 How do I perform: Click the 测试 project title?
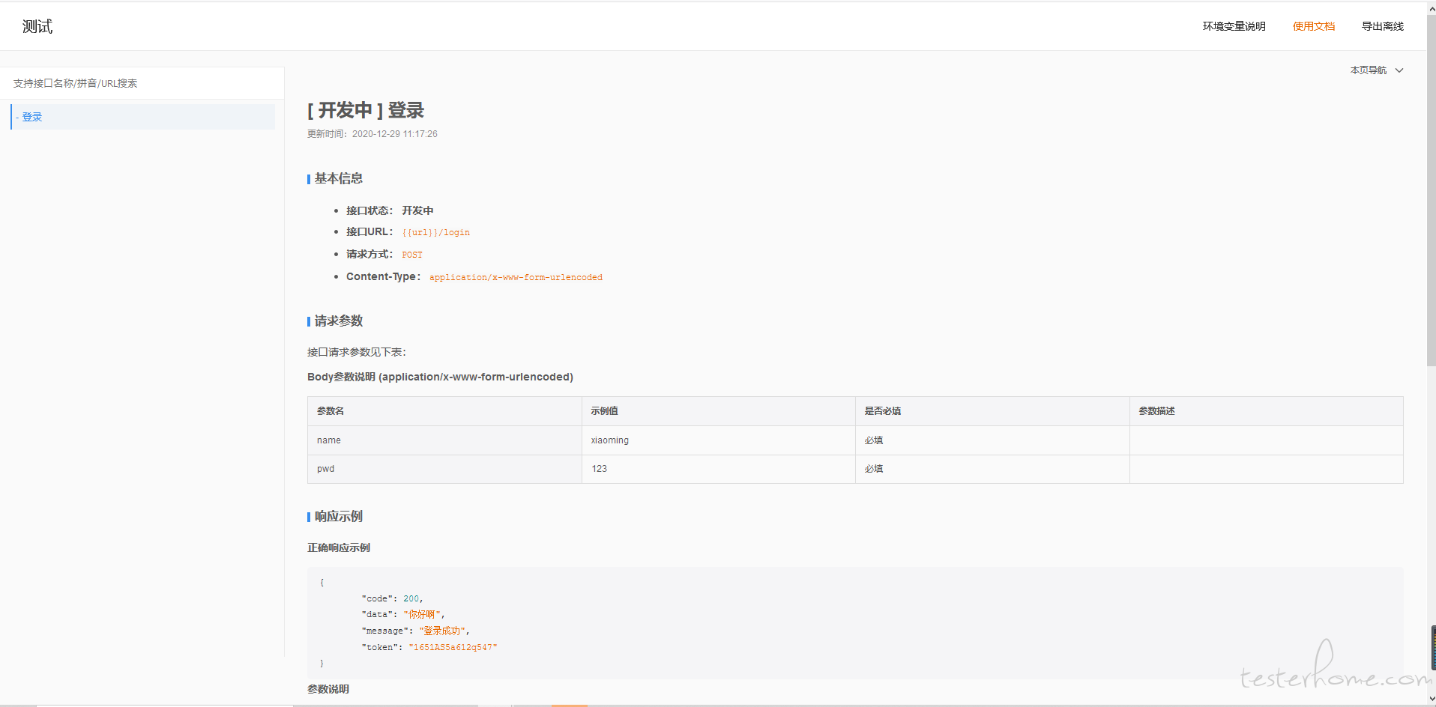(x=37, y=26)
